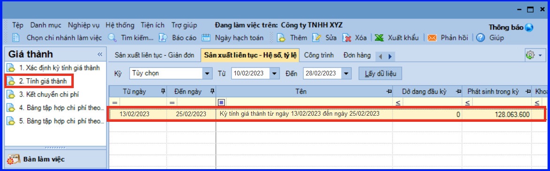Click the branch selection document icon

point(16,37)
